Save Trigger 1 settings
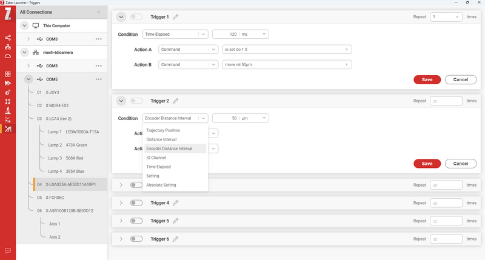The width and height of the screenshot is (485, 260). coord(427,80)
